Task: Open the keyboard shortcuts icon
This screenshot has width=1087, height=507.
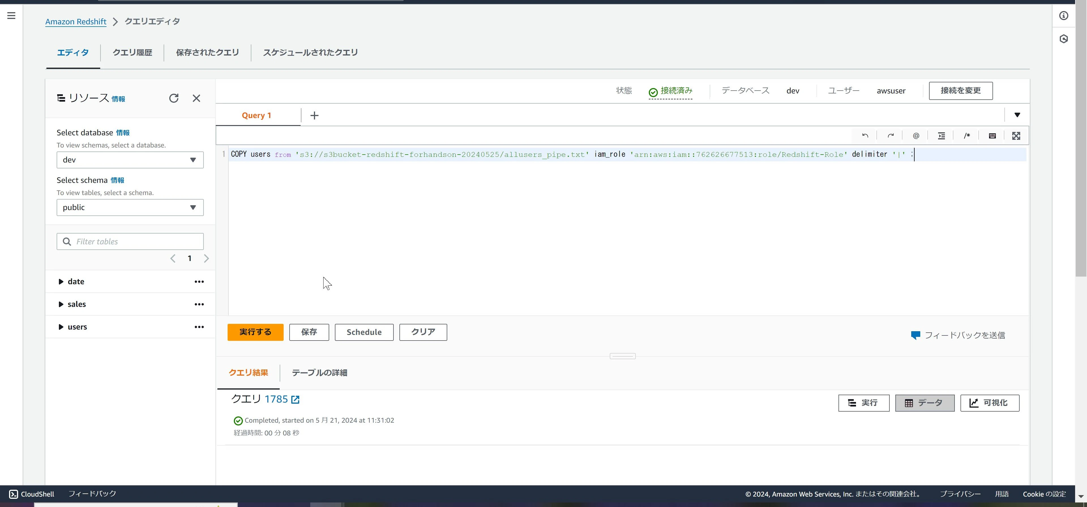Action: (992, 136)
